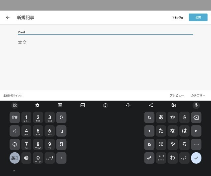Tap the 、。?! punctuation key
Screen dimensions: 211x176
[184, 158]
